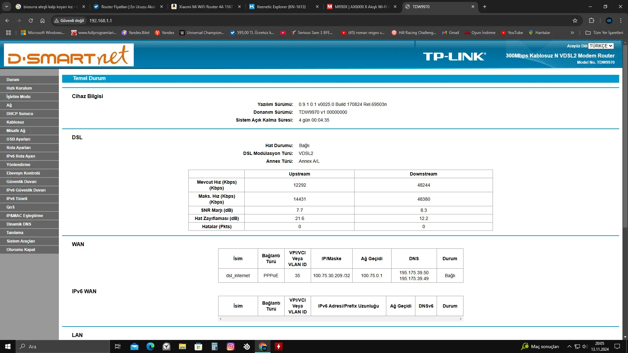Open the browser home page icon
This screenshot has height=353, width=628.
pyautogui.click(x=43, y=21)
